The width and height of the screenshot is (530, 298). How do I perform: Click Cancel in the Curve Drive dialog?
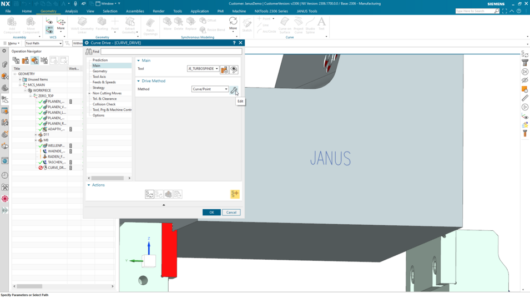pos(231,213)
